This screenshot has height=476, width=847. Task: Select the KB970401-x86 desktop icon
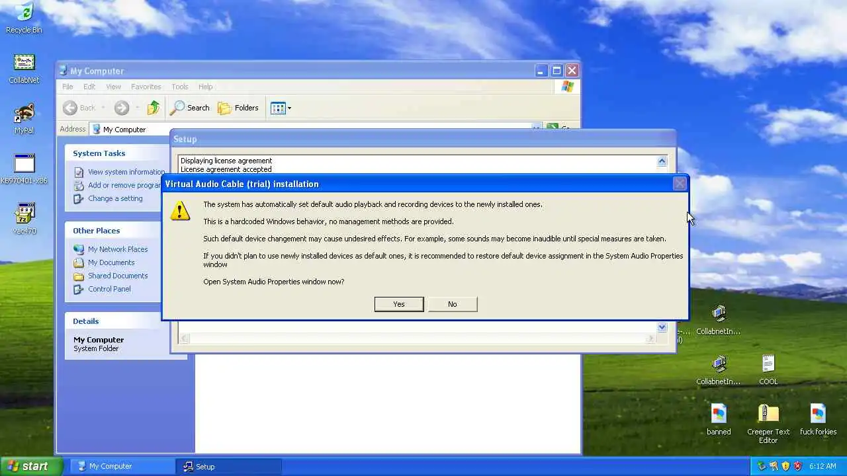click(24, 169)
